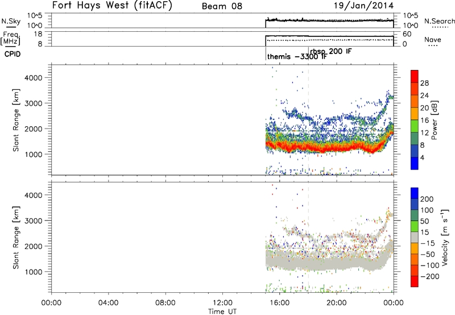The image size is (455, 315).
Task: Click the '16:00' time tick label
Action: click(x=279, y=303)
